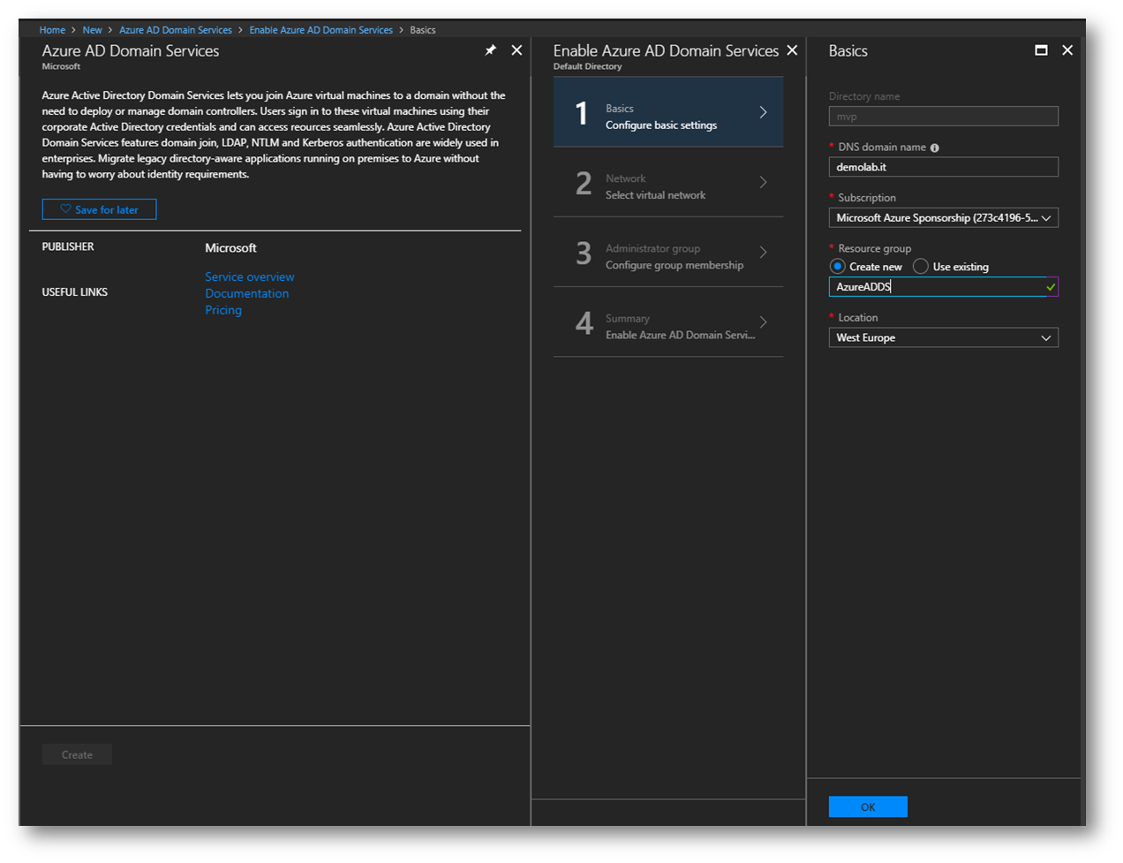
Task: Select the Use existing resource group option
Action: tap(921, 267)
